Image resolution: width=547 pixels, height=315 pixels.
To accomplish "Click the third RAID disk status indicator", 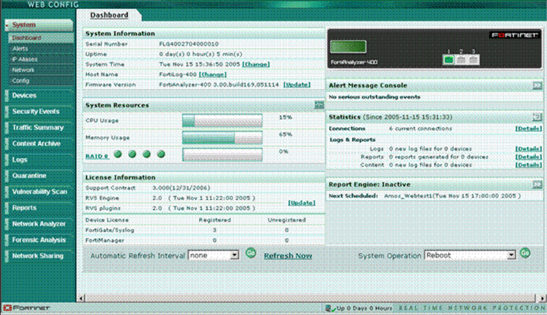I will pyautogui.click(x=146, y=154).
